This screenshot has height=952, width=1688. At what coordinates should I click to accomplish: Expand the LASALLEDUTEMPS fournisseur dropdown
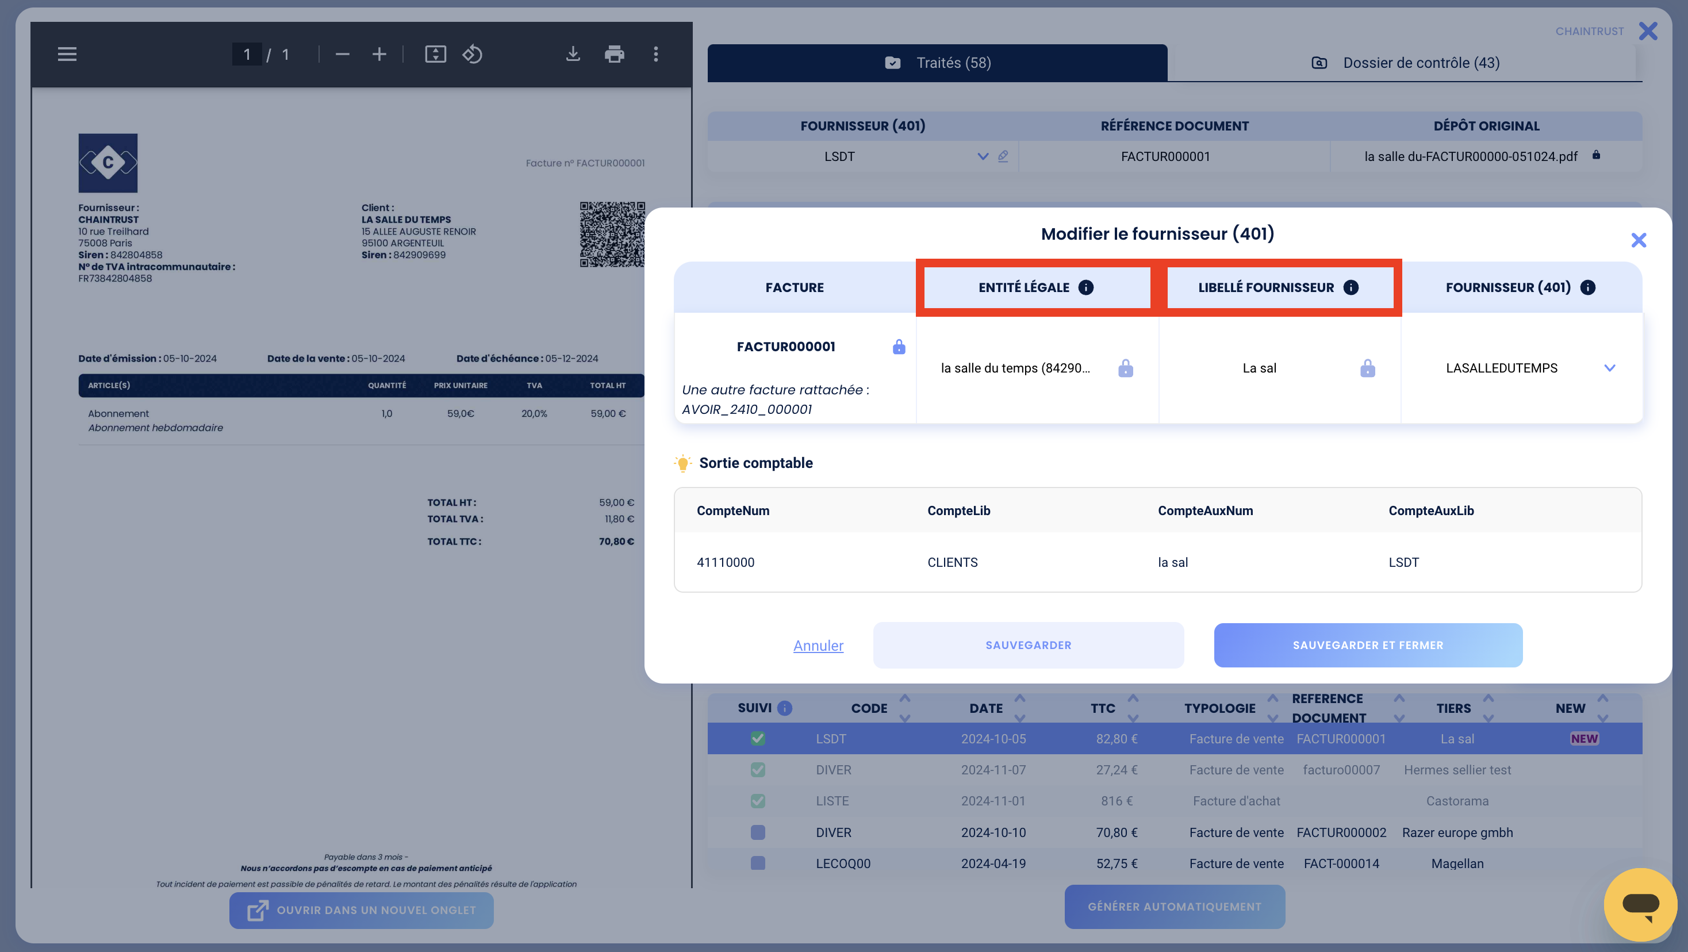point(1609,368)
